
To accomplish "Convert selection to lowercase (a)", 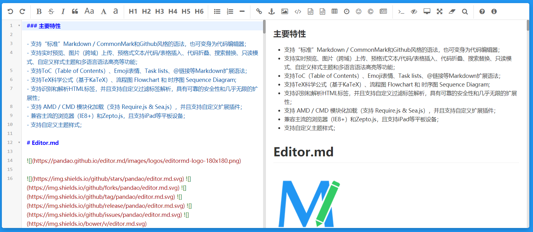I will pyautogui.click(x=115, y=11).
